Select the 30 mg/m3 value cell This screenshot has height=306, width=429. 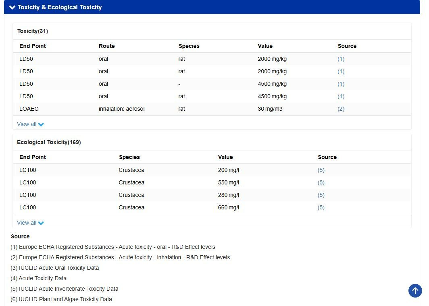point(270,109)
